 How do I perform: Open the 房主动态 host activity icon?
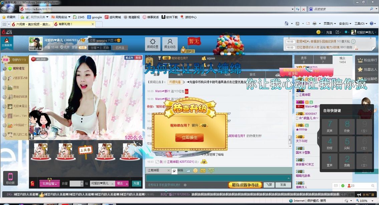170,43
